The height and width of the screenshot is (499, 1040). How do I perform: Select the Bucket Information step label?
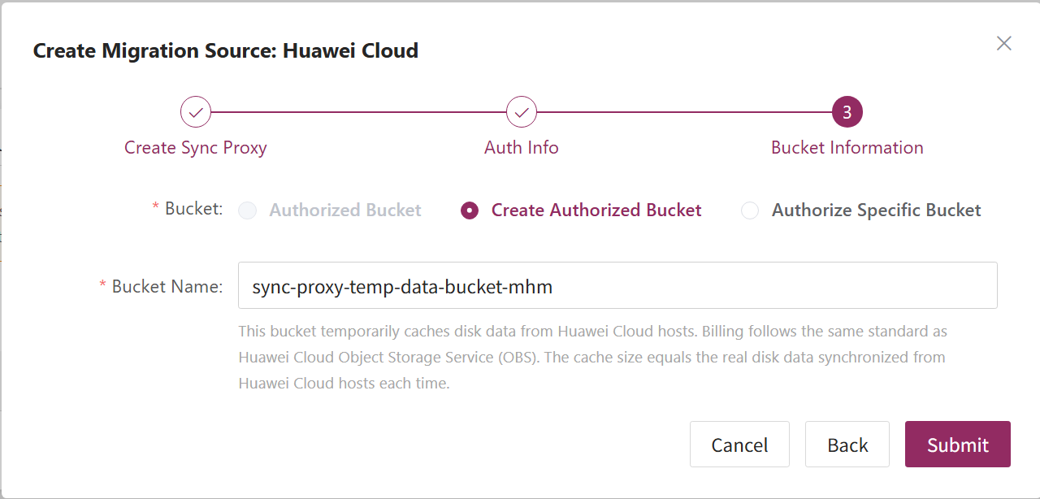point(847,148)
